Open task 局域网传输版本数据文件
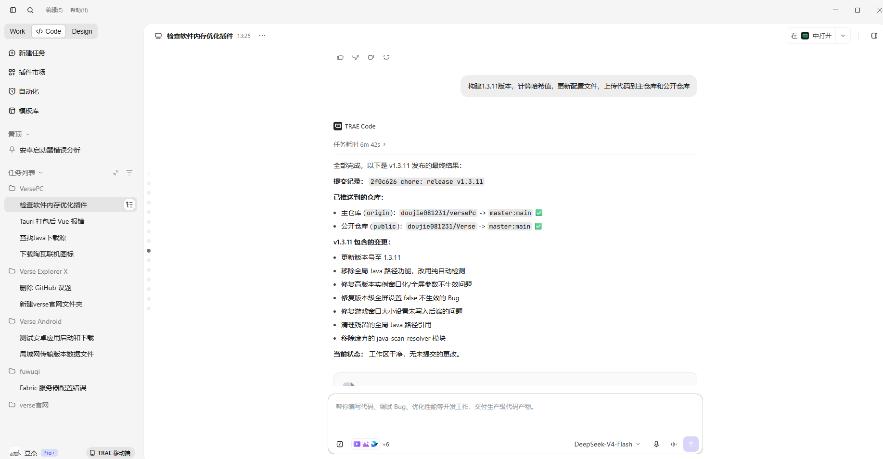This screenshot has height=459, width=883. click(x=57, y=354)
